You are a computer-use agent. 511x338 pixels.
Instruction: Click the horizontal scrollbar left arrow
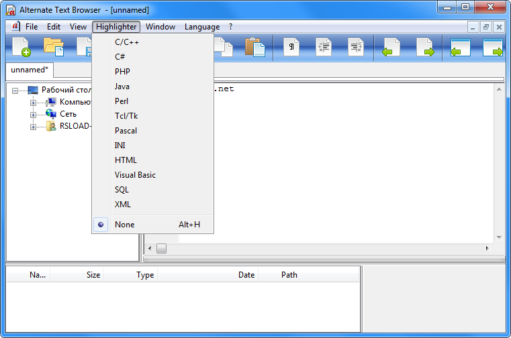coord(150,248)
